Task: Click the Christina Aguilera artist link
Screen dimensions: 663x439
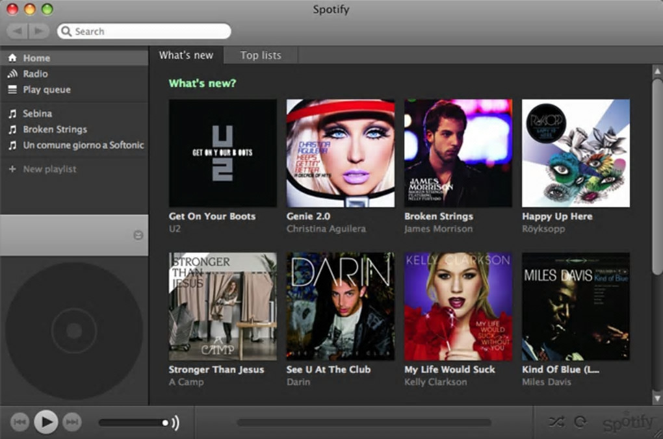Action: point(326,229)
